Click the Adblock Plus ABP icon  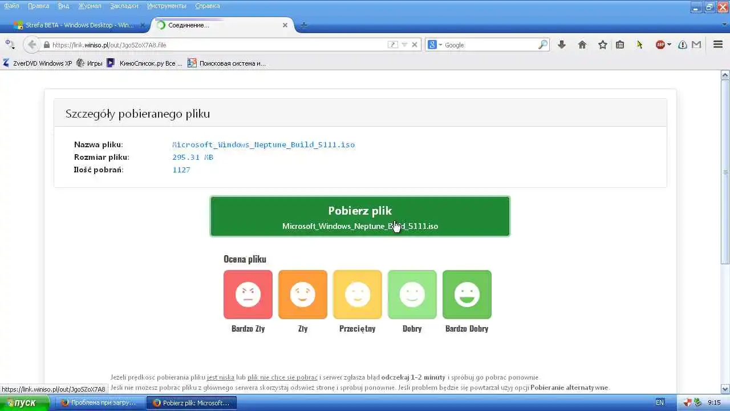[660, 45]
